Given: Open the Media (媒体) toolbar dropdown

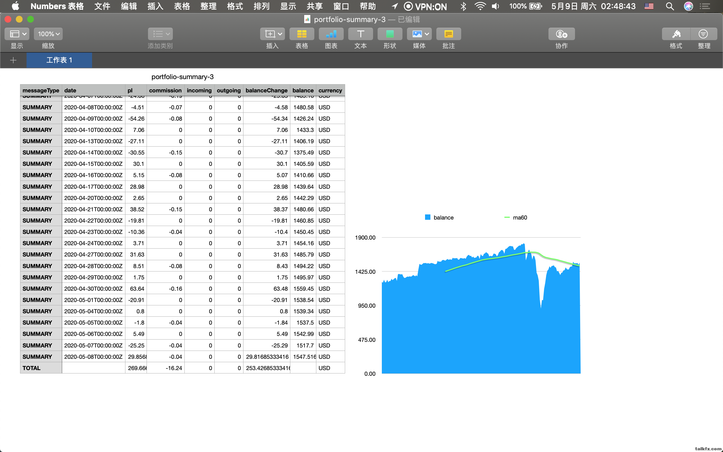Looking at the screenshot, I should coord(419,34).
